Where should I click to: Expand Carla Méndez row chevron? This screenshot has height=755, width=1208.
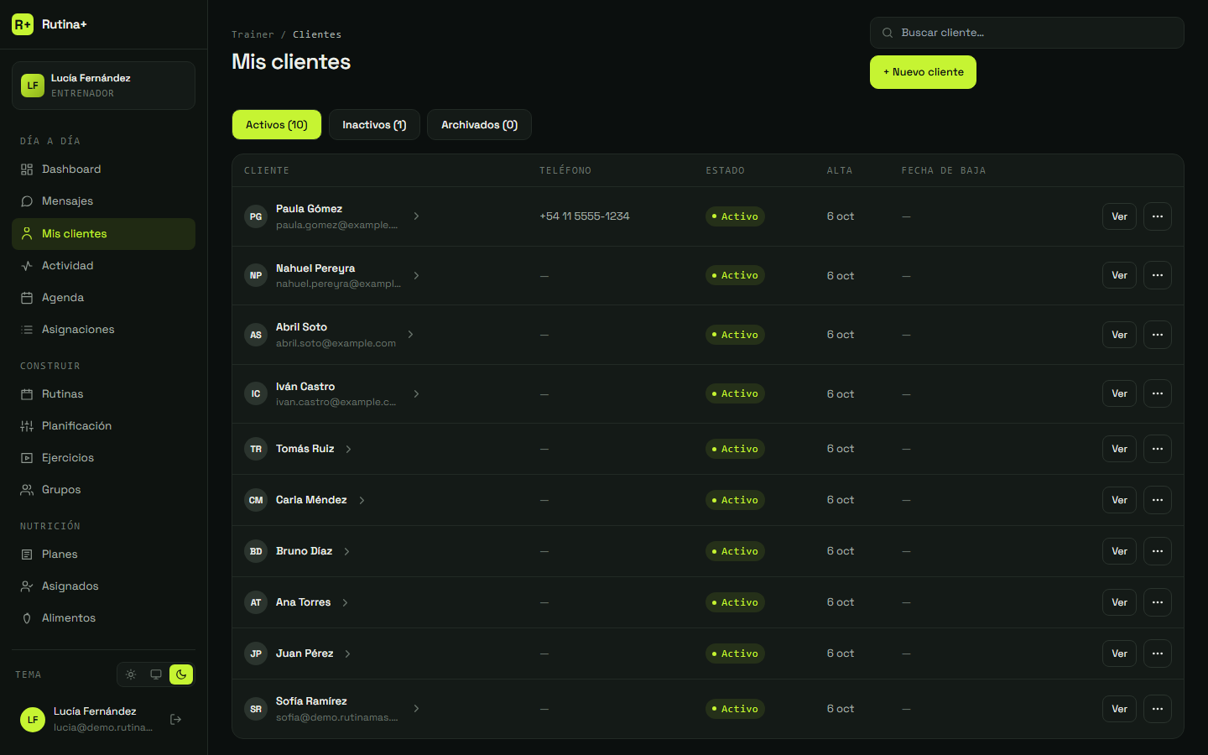(x=362, y=500)
